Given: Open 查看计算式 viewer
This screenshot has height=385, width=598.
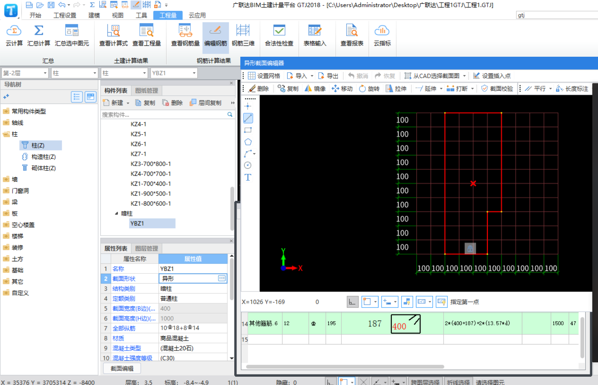Looking at the screenshot, I should 113,36.
